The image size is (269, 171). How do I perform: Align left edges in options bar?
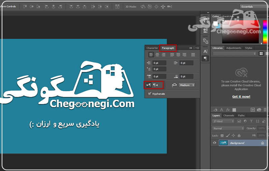pyautogui.click(x=47, y=6)
